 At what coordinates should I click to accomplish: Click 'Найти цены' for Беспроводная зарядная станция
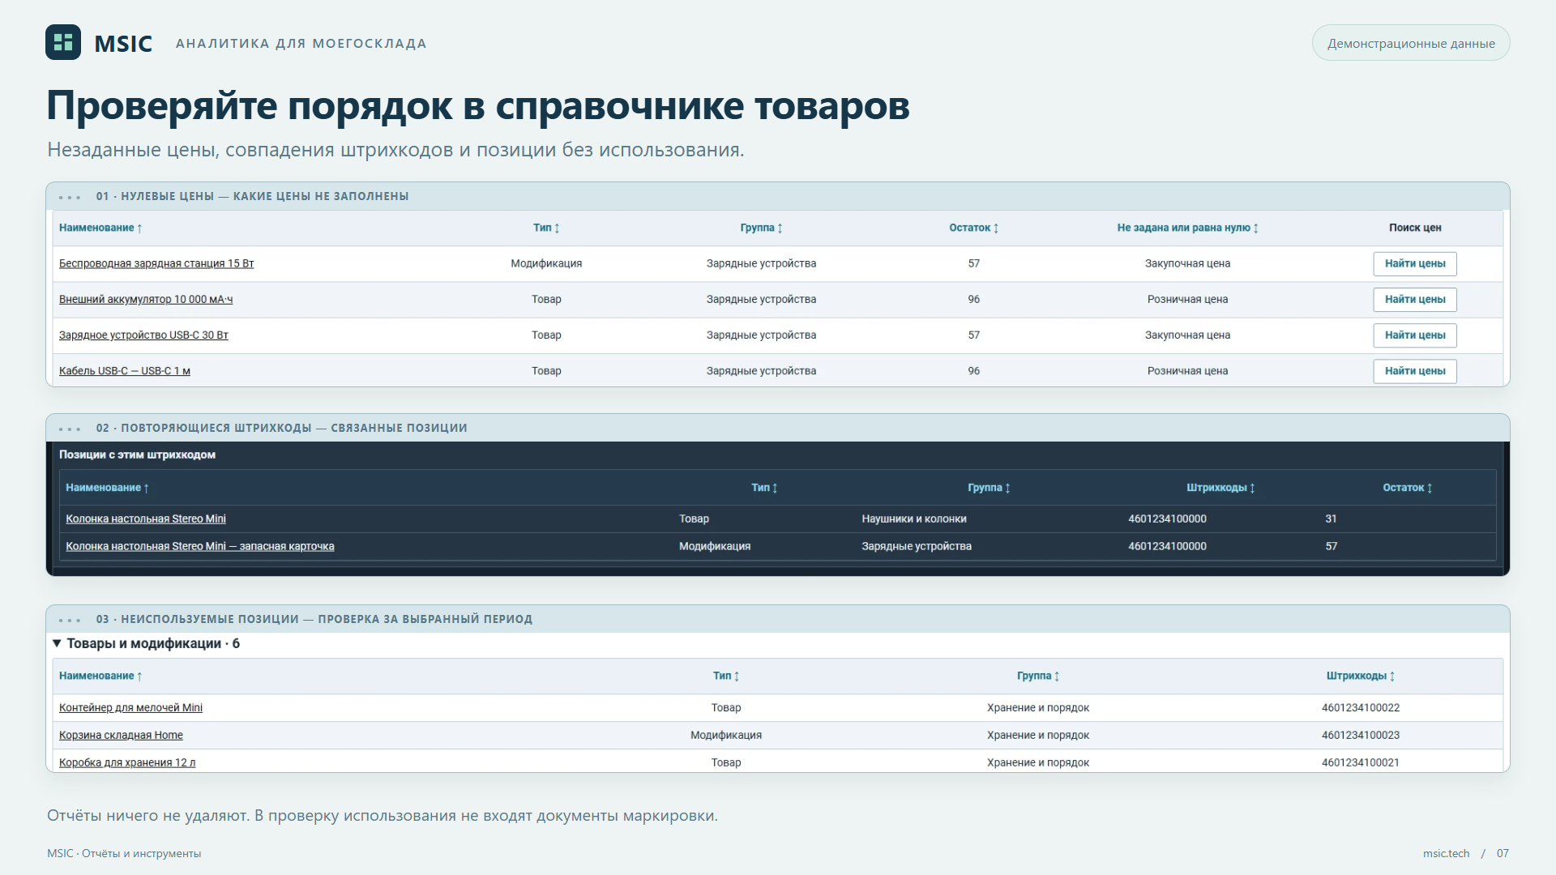pyautogui.click(x=1415, y=263)
